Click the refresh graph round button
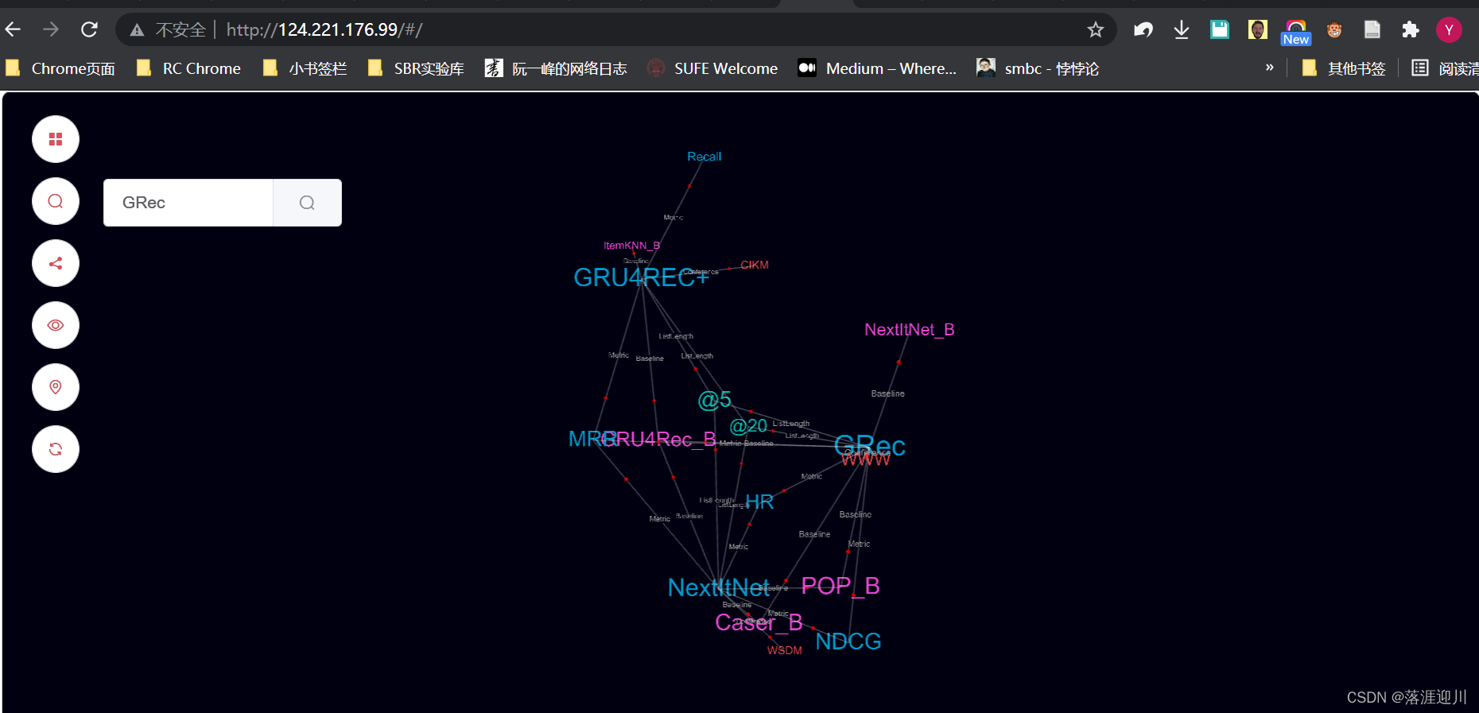Viewport: 1479px width, 713px height. click(x=56, y=449)
